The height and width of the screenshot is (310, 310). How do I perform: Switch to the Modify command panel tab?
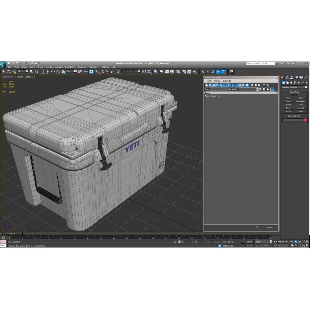click(x=287, y=77)
